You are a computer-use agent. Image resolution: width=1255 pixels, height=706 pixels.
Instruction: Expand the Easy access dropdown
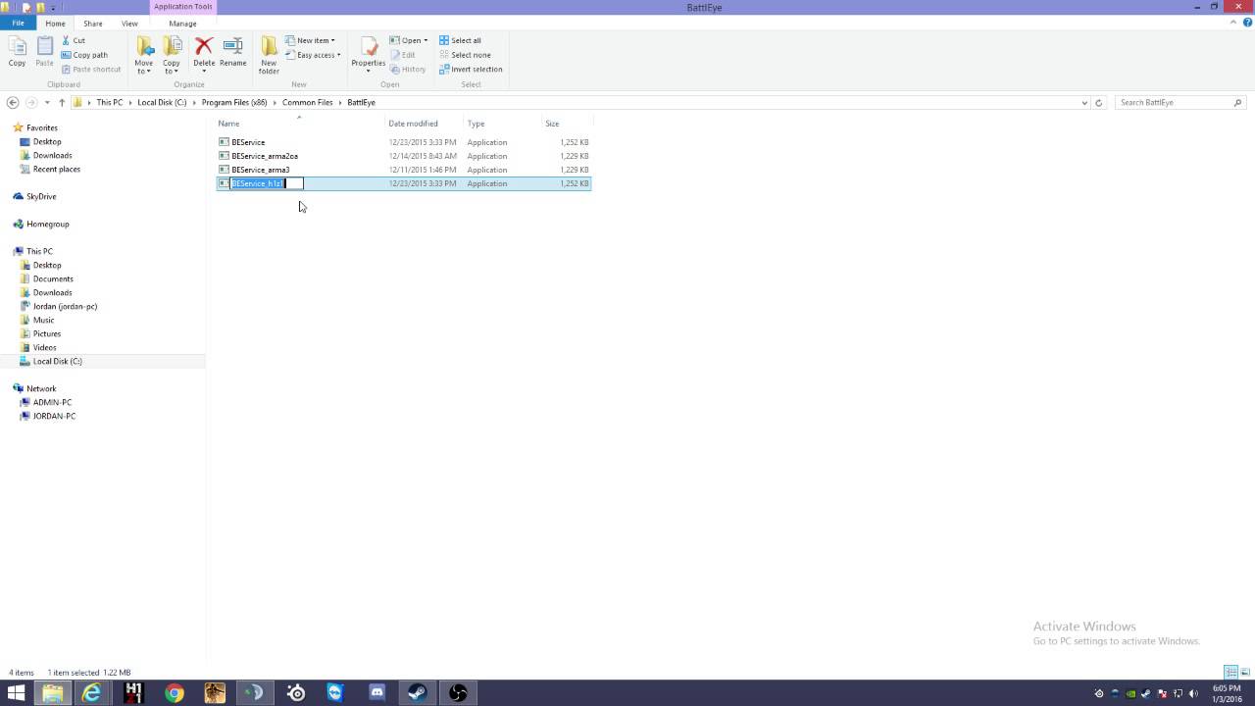point(314,55)
